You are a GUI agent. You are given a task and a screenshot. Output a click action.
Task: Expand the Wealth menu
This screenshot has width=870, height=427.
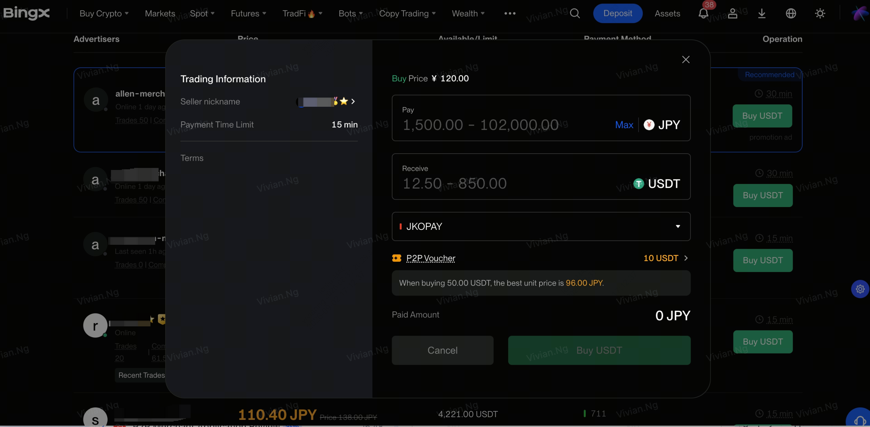coord(468,13)
